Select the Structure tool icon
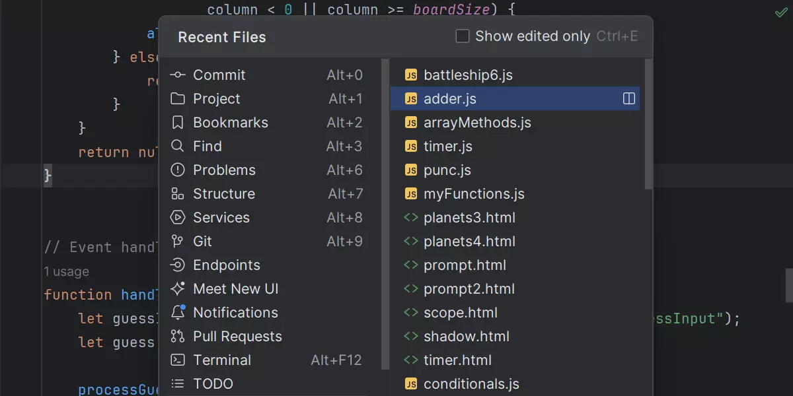Viewport: 793px width, 396px height. coord(177,194)
